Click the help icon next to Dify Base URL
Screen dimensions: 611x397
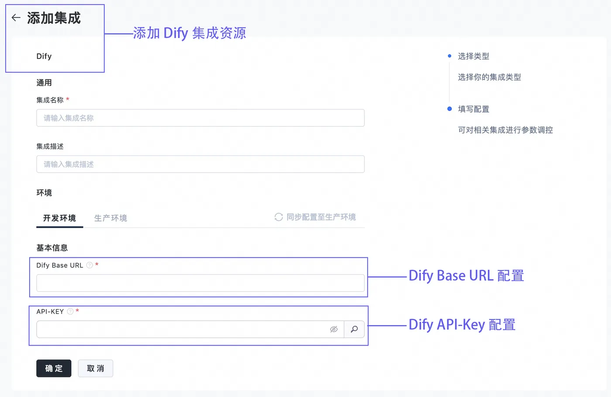coord(89,265)
